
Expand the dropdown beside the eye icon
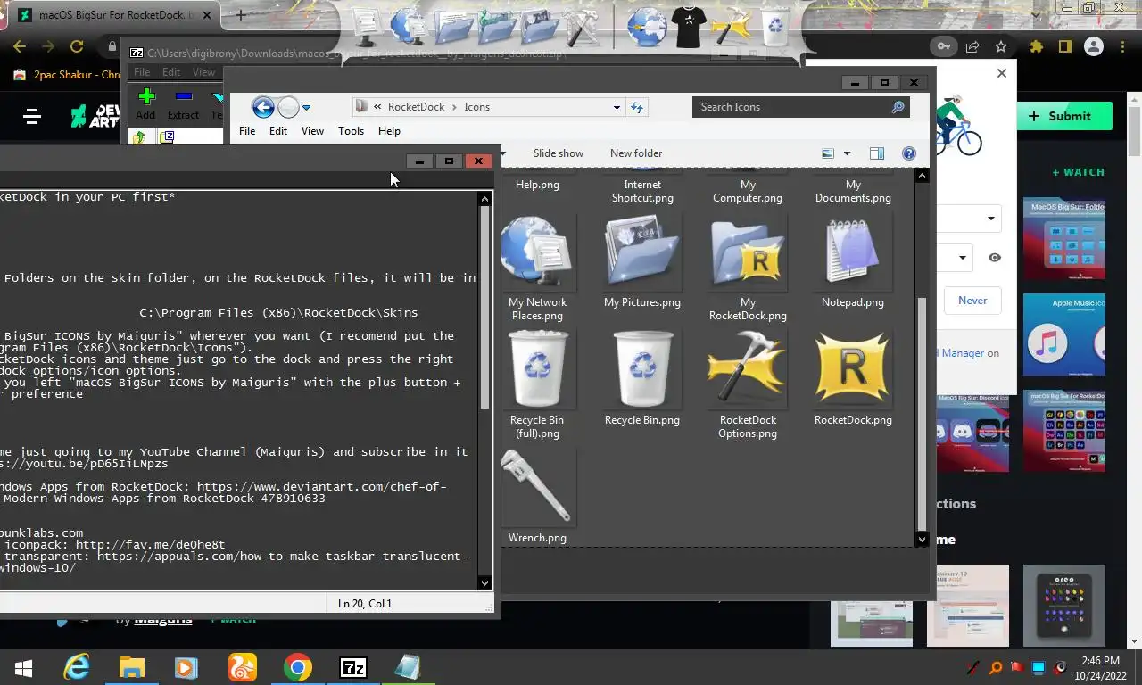(962, 258)
